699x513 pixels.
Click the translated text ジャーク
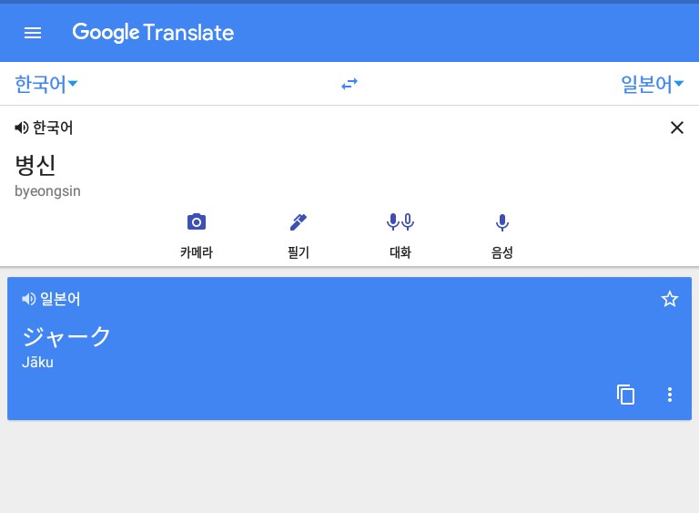66,336
